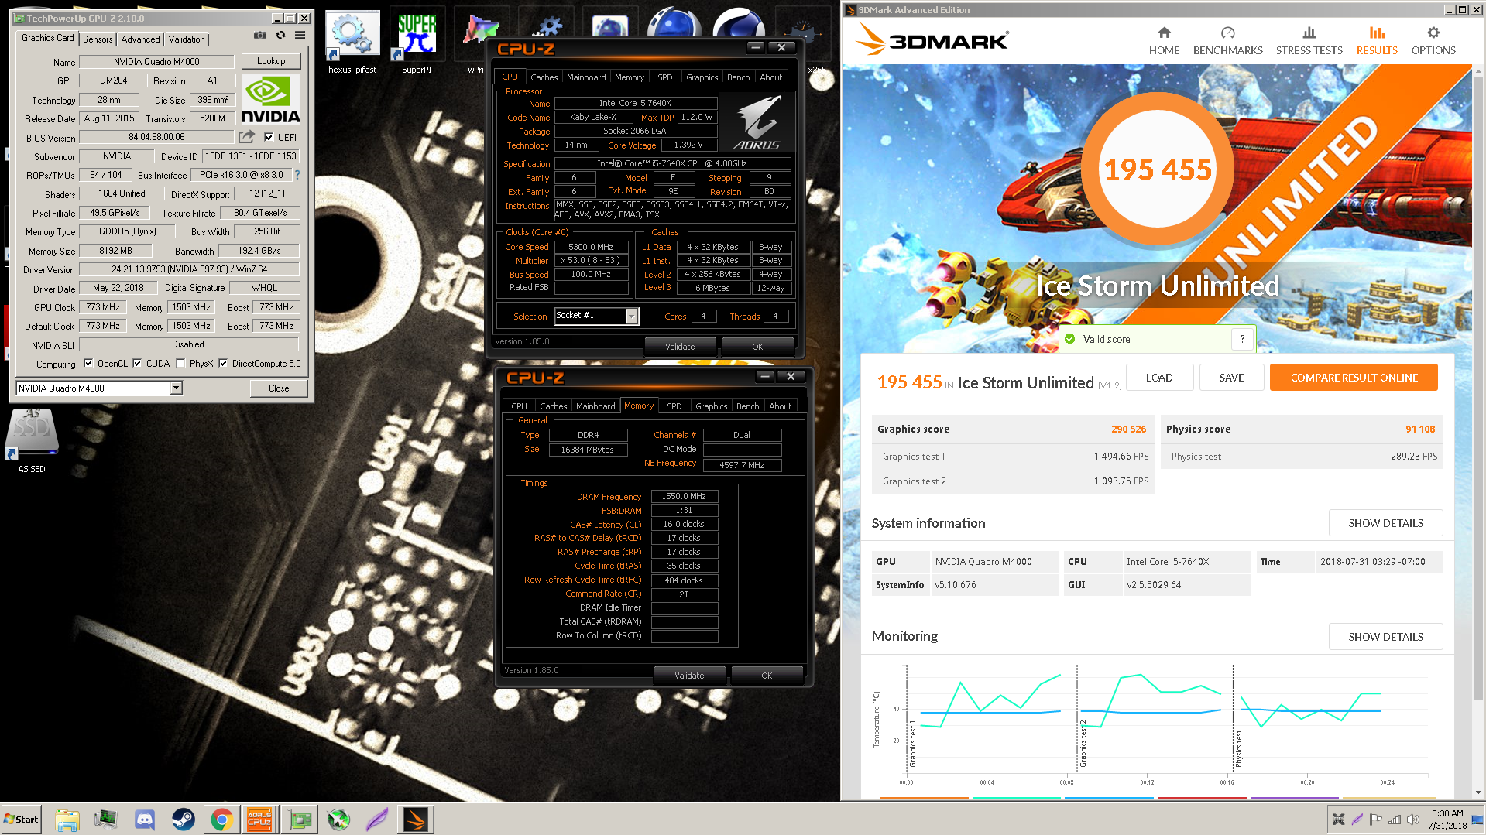Click the Steam taskbar icon

pyautogui.click(x=184, y=820)
